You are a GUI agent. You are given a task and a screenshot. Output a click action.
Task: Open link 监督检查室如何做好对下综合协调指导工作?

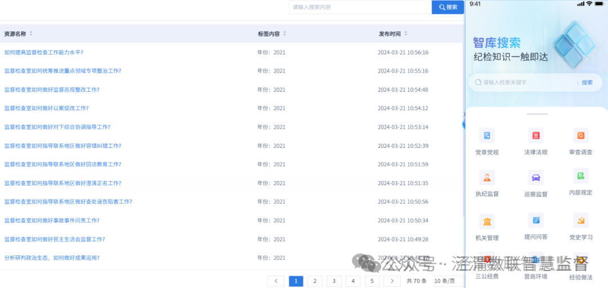point(57,127)
